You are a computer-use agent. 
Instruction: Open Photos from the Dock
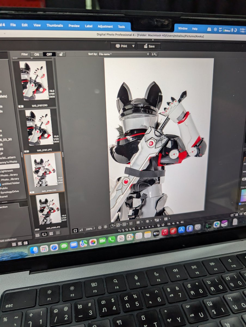(93, 242)
